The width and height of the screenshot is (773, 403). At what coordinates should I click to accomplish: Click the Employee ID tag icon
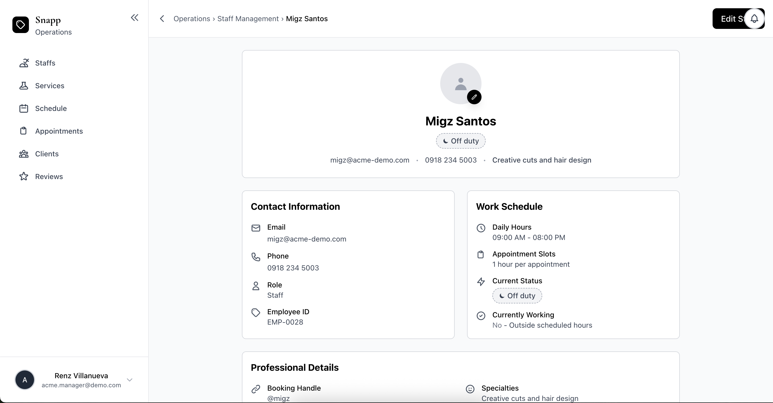tap(256, 312)
